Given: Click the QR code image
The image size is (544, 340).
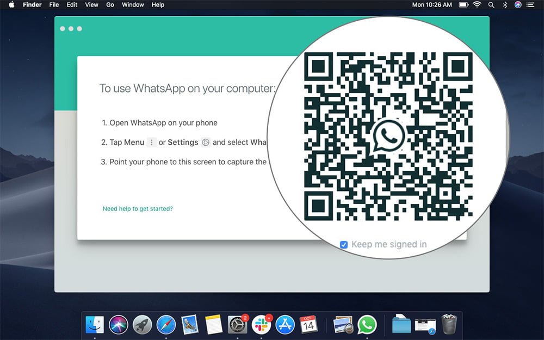Looking at the screenshot, I should click(x=388, y=136).
